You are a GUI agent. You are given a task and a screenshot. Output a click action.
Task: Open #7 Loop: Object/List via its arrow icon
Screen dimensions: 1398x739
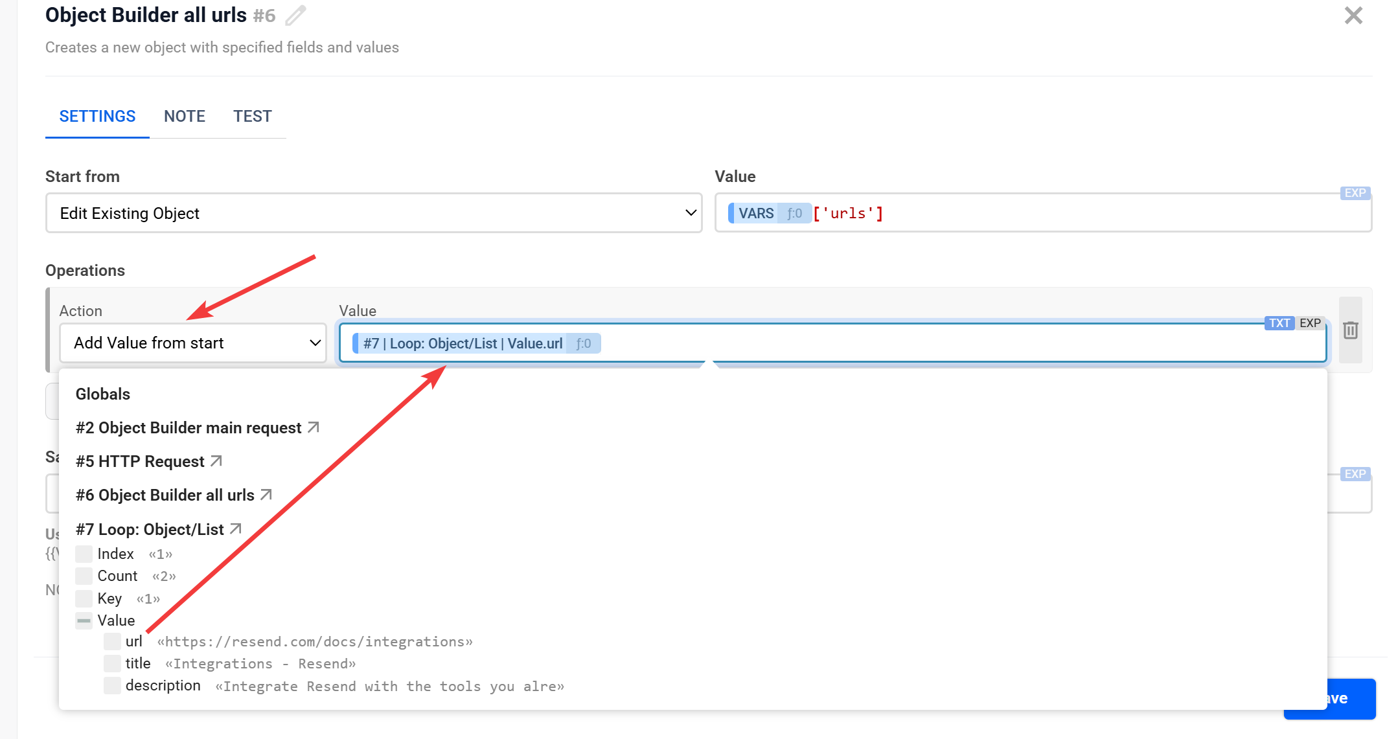[235, 529]
